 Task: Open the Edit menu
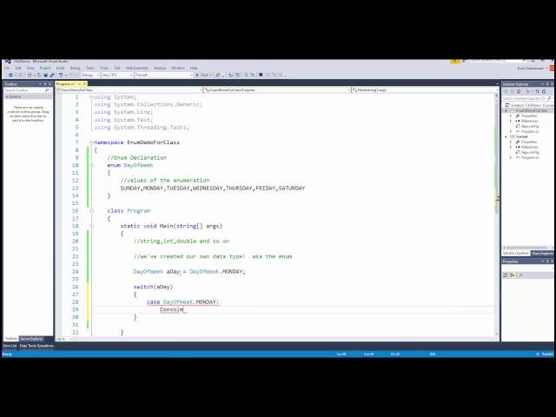point(18,68)
